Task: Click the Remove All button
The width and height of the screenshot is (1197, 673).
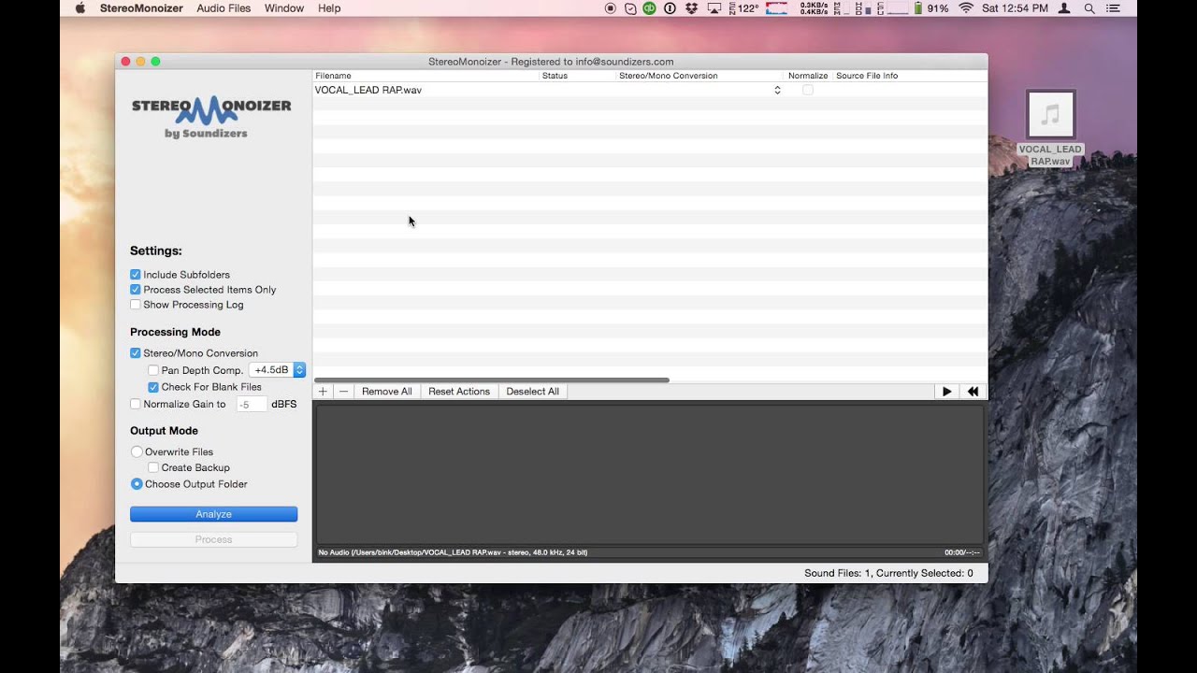Action: 387,392
